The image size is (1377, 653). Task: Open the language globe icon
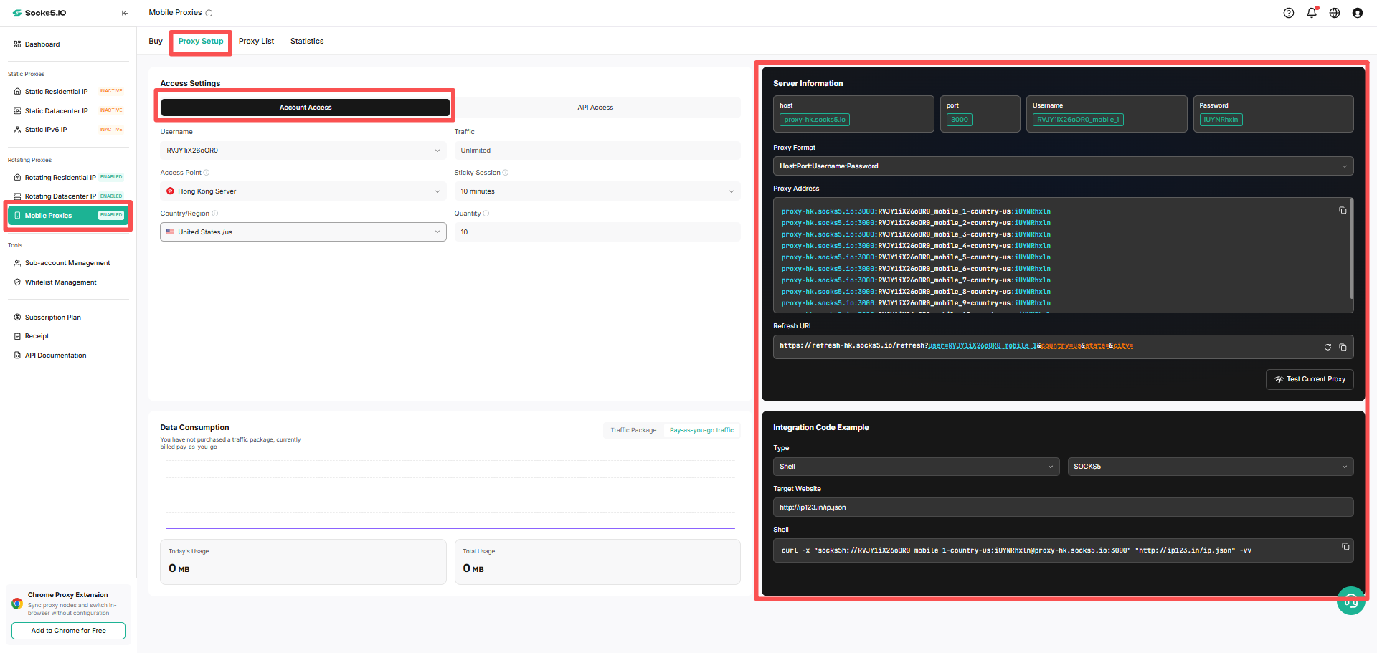pos(1334,13)
